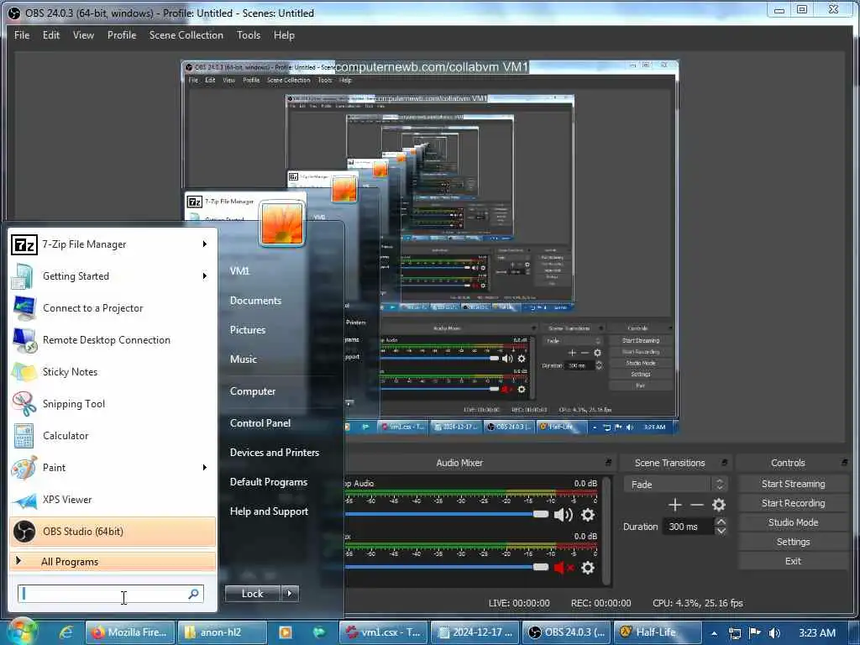Open Documents from Start menu
Screen dimensions: 860x645
pyautogui.click(x=255, y=301)
